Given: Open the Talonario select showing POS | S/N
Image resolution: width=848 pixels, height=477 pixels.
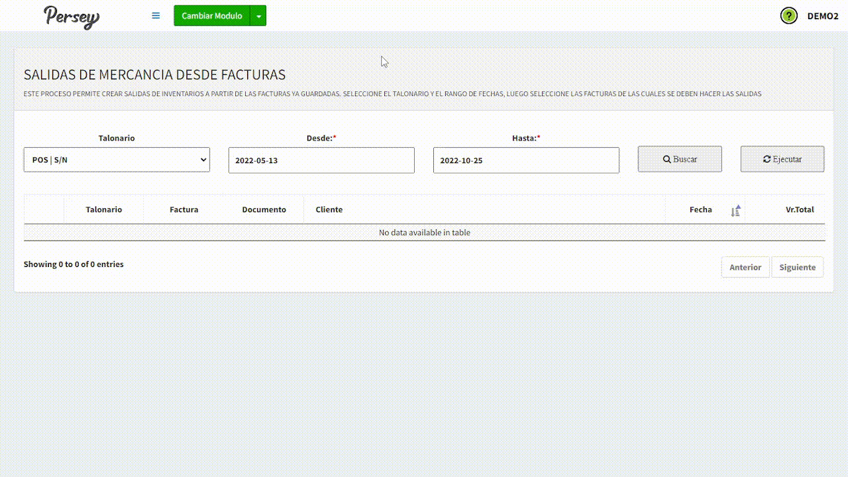Looking at the screenshot, I should coord(117,160).
